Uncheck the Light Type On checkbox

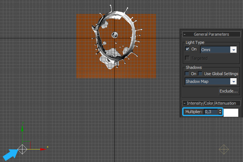tap(187, 49)
